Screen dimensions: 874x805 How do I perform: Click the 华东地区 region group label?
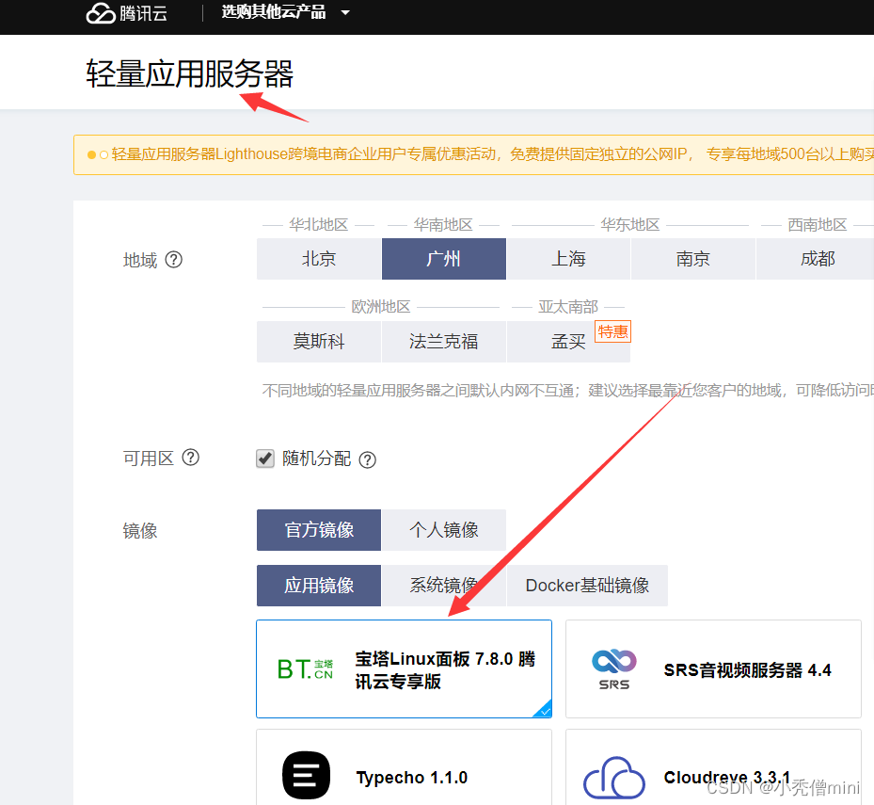pyautogui.click(x=629, y=225)
